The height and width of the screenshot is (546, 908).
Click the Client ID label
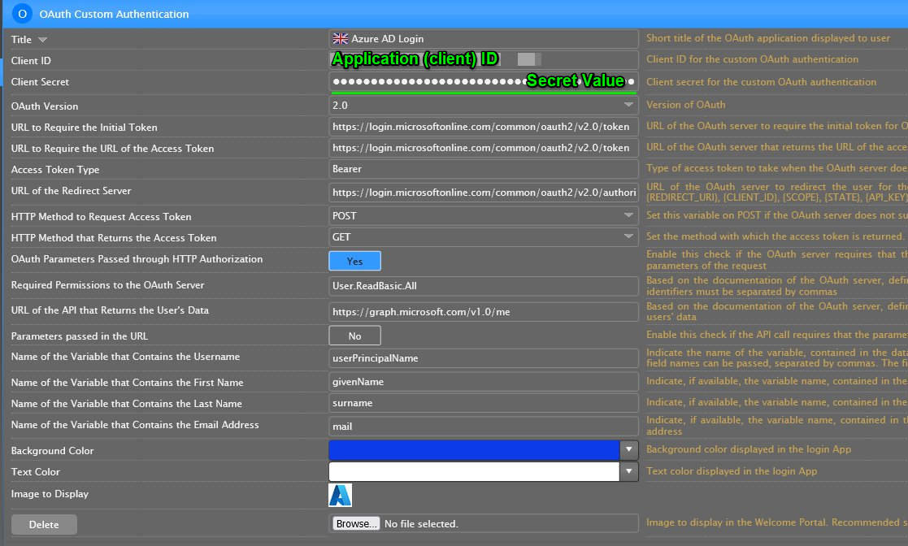click(31, 61)
